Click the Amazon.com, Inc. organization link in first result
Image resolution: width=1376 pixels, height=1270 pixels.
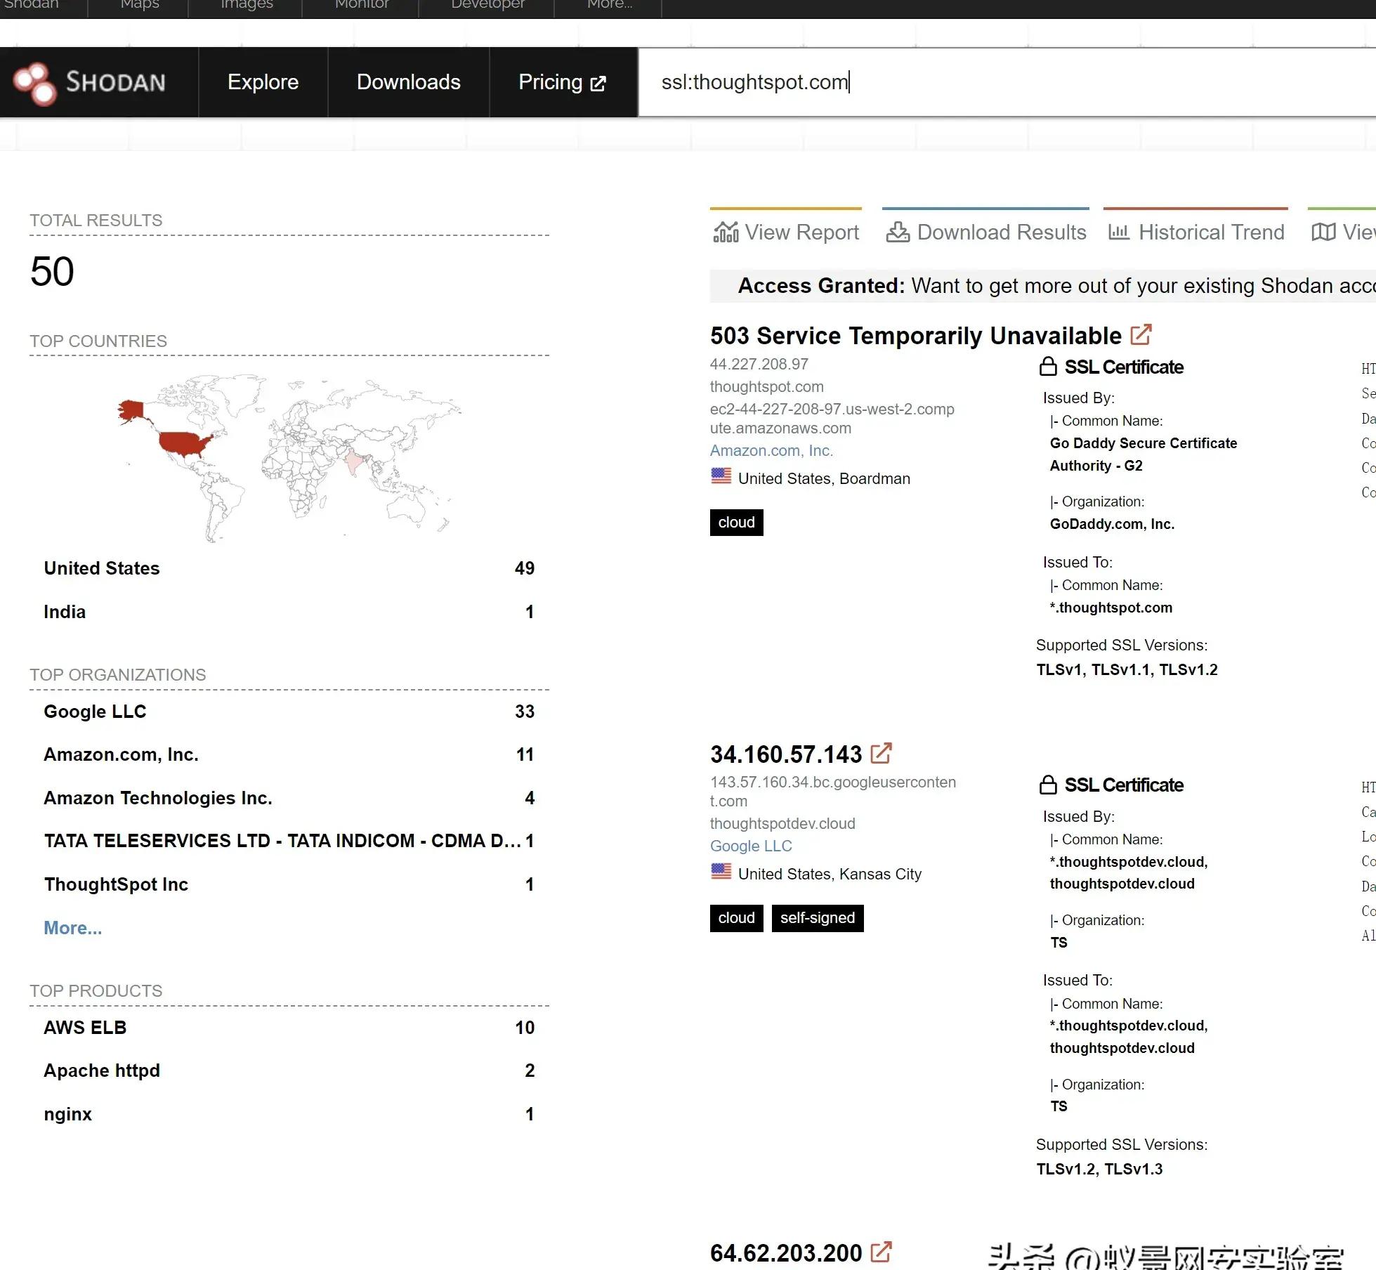click(771, 450)
